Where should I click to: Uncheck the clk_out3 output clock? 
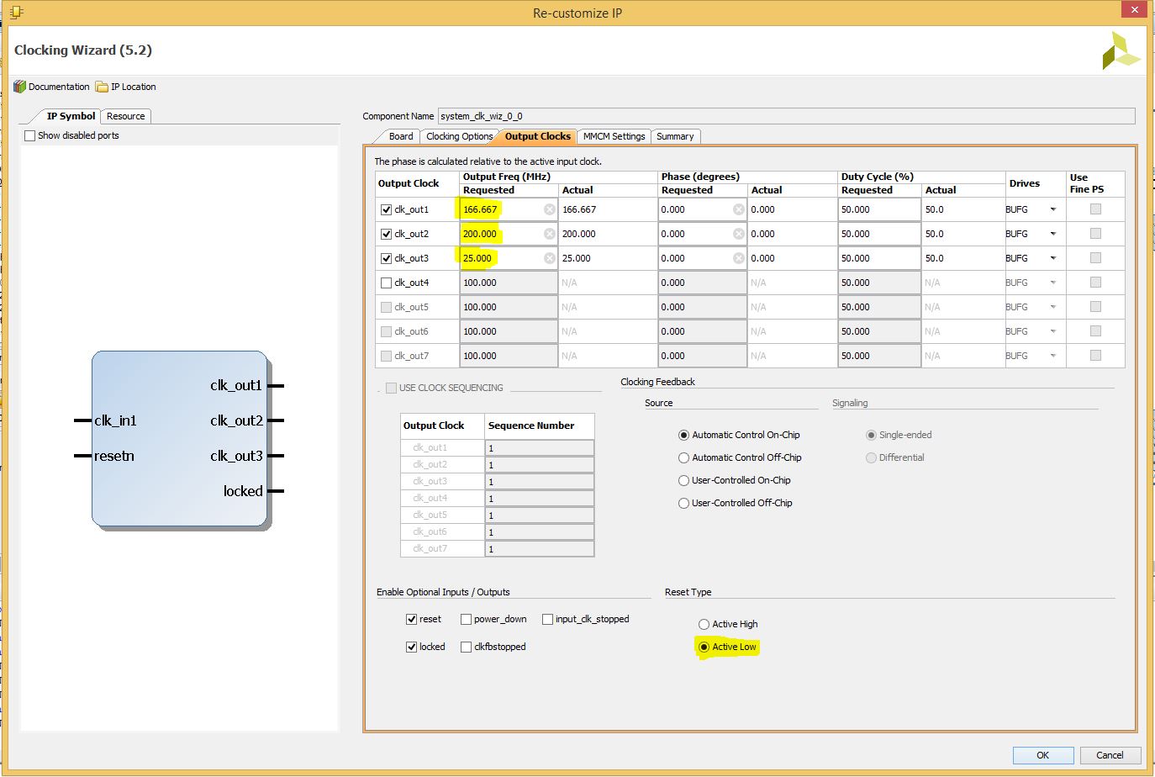point(386,258)
